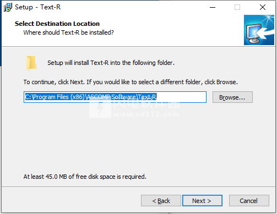Image resolution: width=277 pixels, height=214 pixels.
Task: Click the 'Where should Text-R be installed?' subtitle
Action: [68, 32]
